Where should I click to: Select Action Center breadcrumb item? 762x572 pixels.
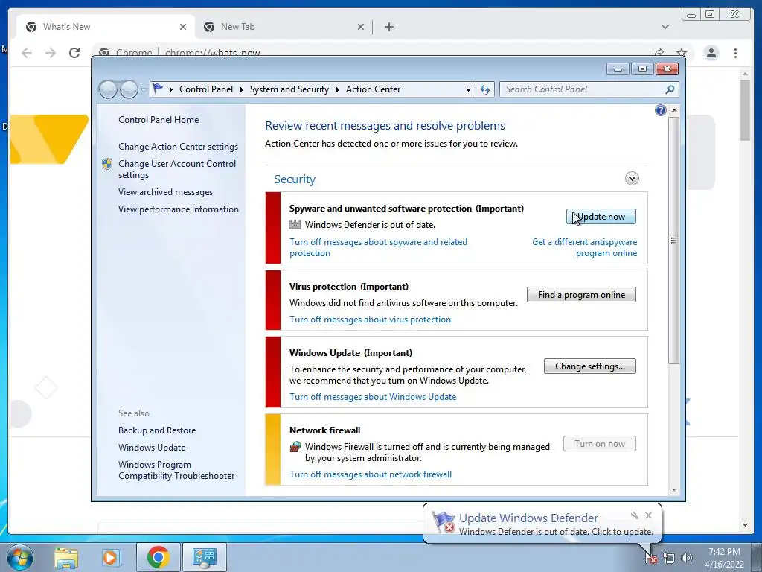[374, 89]
